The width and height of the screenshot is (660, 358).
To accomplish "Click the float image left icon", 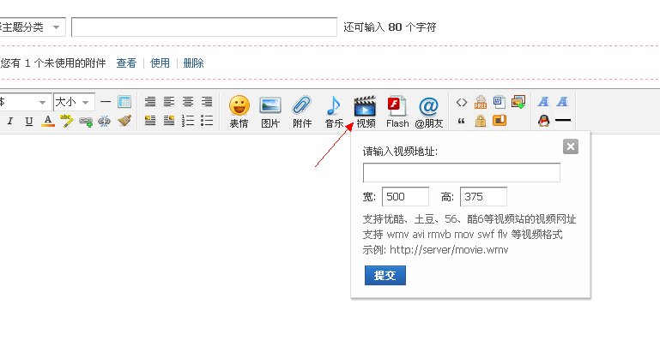I will point(150,121).
